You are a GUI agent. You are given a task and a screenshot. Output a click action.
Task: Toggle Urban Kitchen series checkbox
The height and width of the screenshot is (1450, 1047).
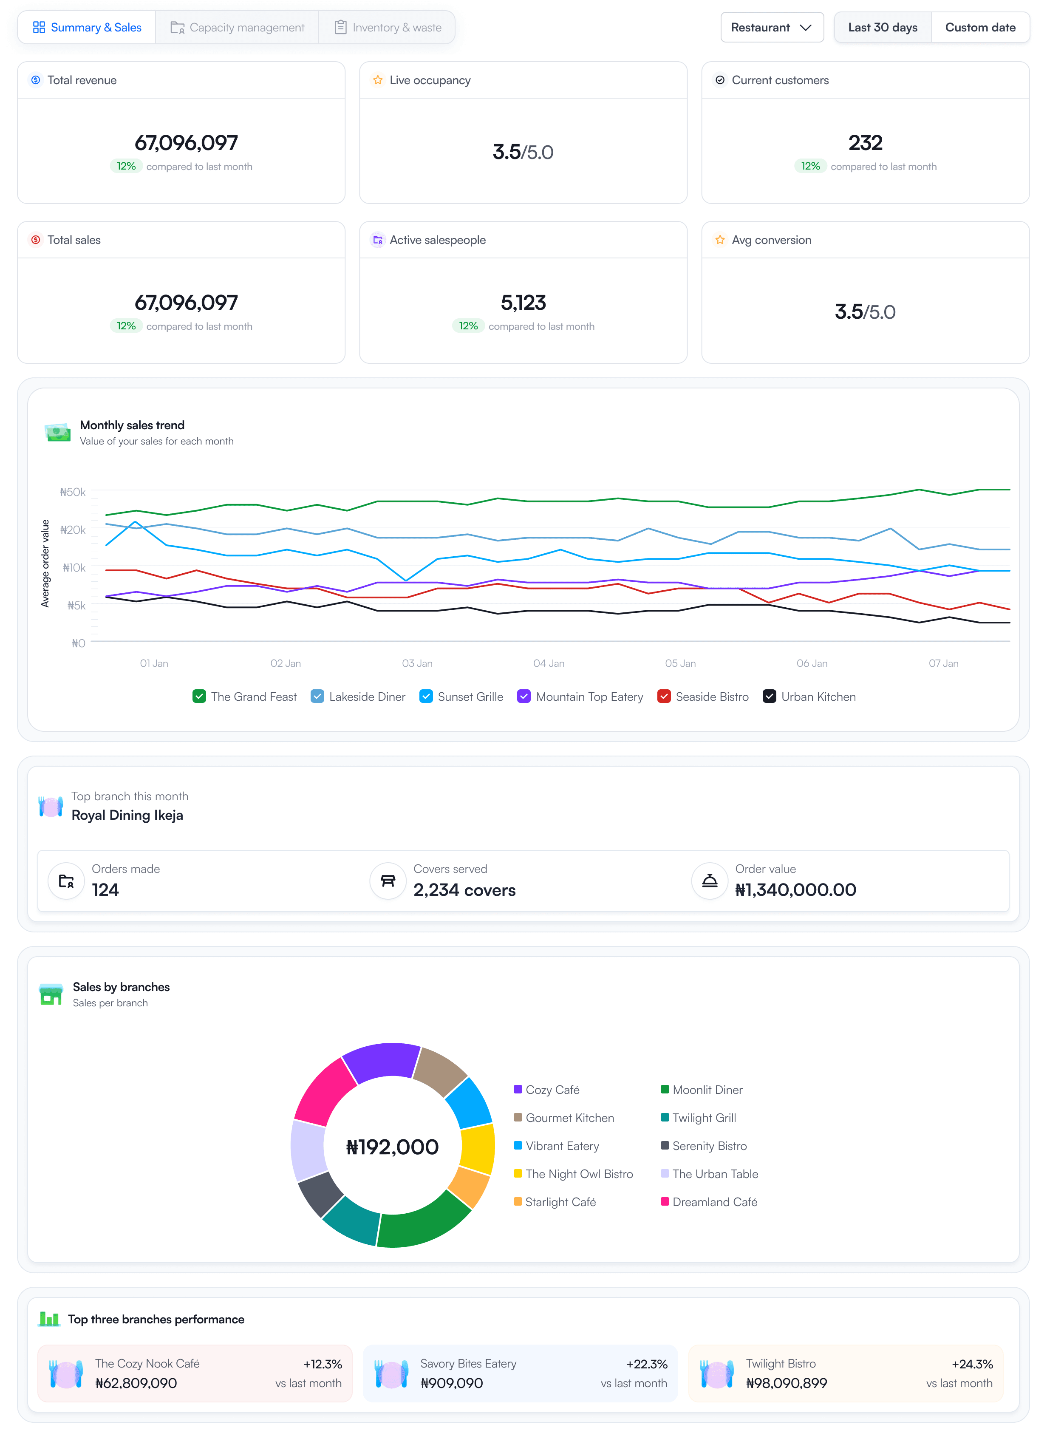770,696
